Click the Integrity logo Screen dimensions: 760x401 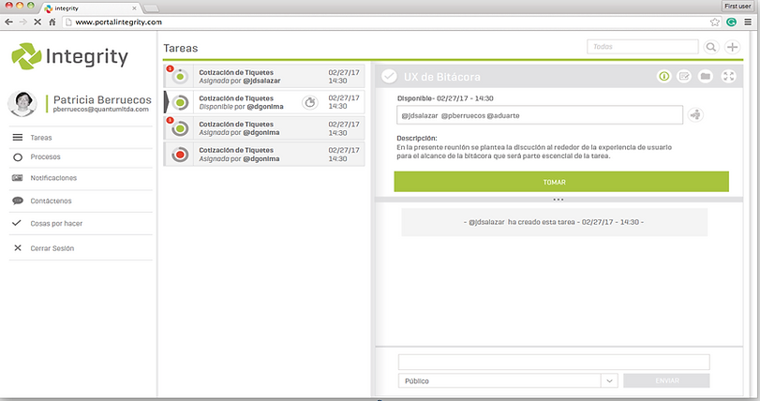tap(69, 56)
